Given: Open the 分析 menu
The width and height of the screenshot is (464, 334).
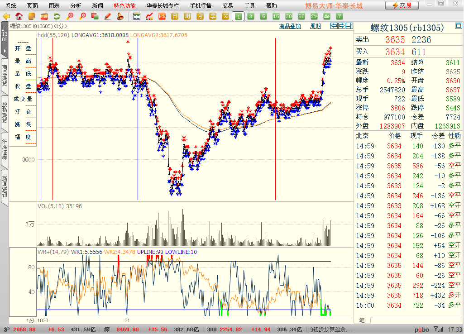Looking at the screenshot, I should click(76, 5).
